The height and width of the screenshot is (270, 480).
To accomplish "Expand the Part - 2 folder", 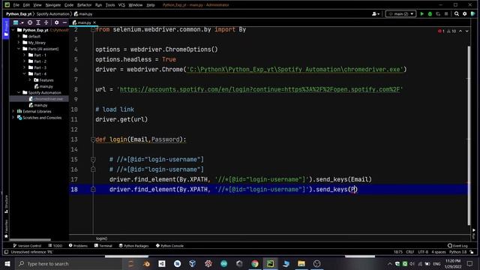I will [25, 61].
